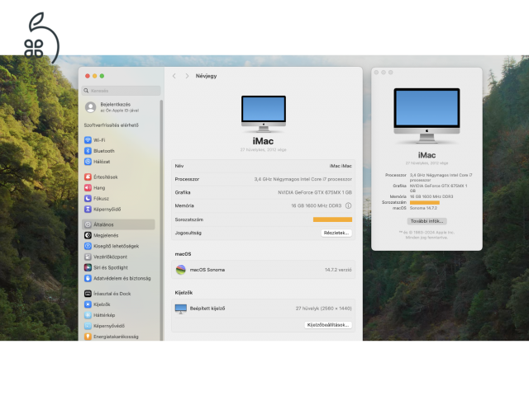Click iMac image in small About window
Viewport: 529px width, 396px height.
click(427, 115)
